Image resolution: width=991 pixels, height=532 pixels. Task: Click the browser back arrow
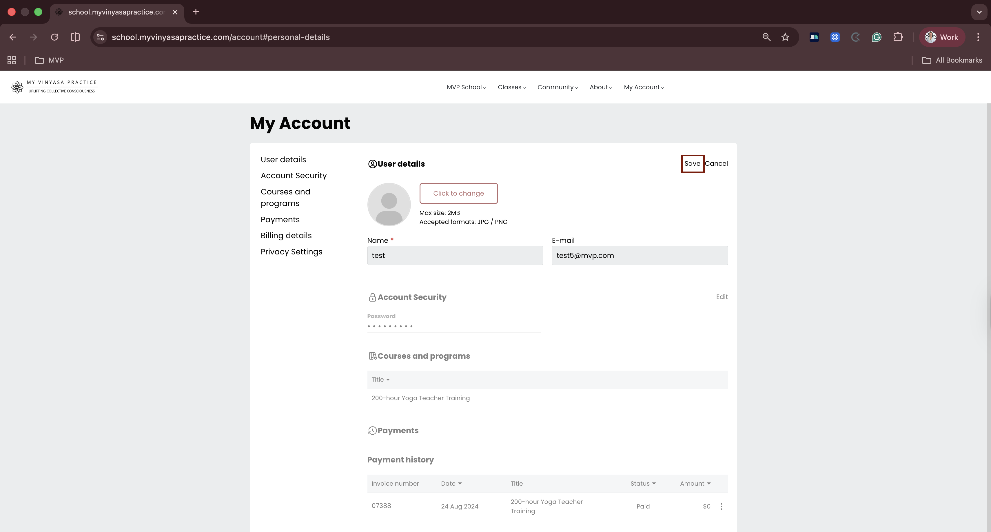tap(13, 37)
